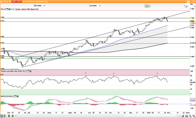Click the -1,20% change label on the price axis
The width and height of the screenshot is (196, 118).
[193, 23]
